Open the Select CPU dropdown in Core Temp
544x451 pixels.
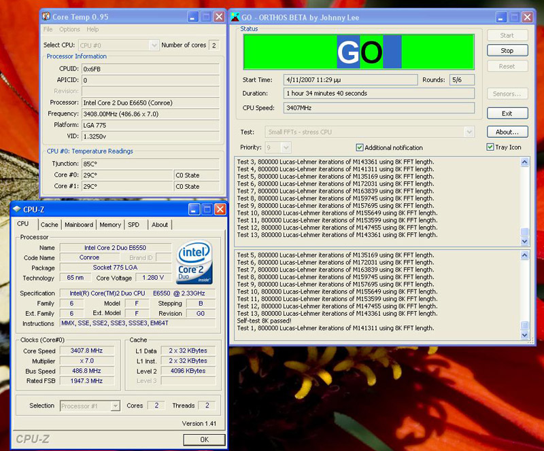click(x=154, y=45)
